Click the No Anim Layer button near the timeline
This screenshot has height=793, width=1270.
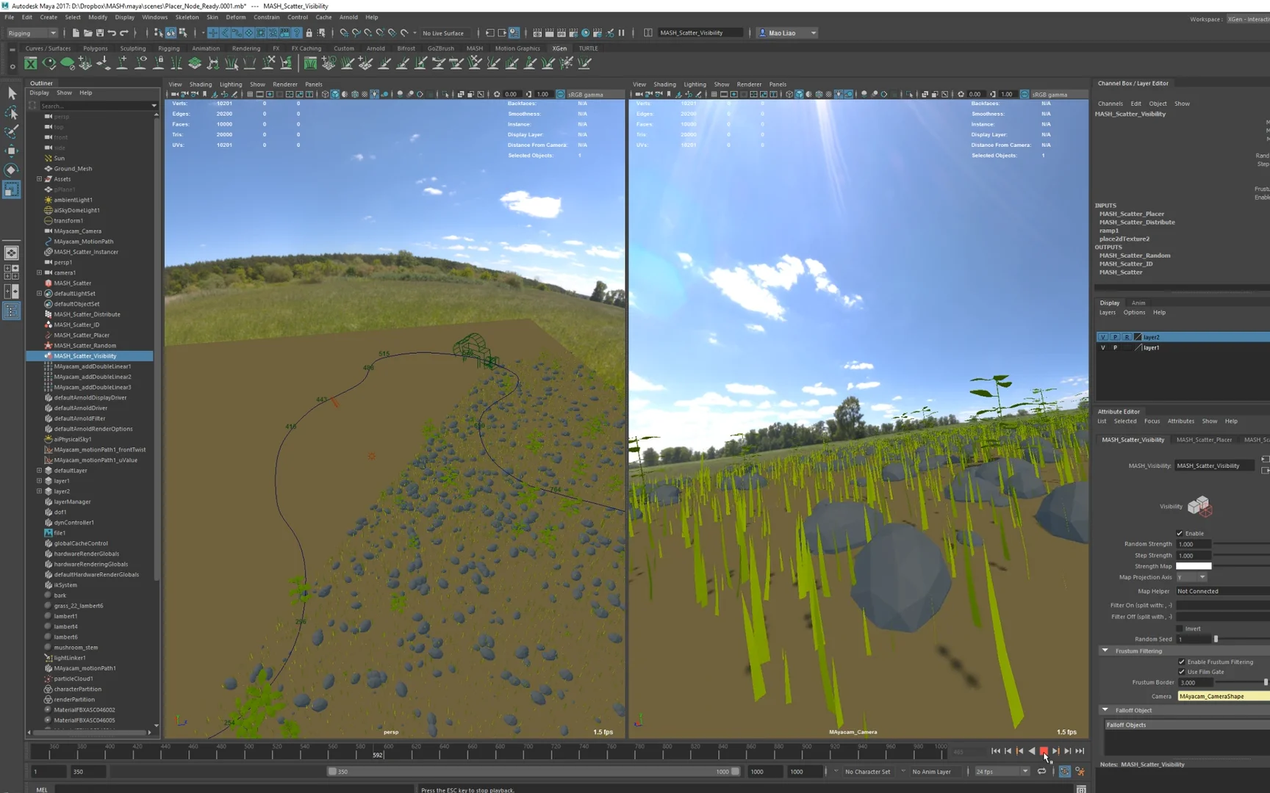tap(933, 771)
